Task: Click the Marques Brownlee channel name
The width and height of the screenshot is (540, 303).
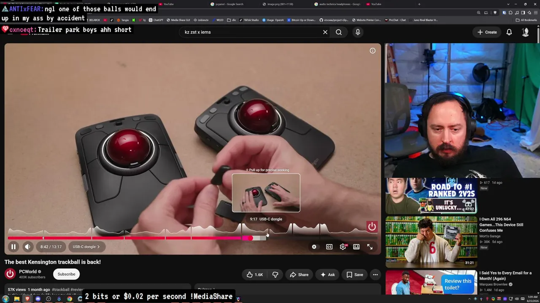Action: (493, 284)
